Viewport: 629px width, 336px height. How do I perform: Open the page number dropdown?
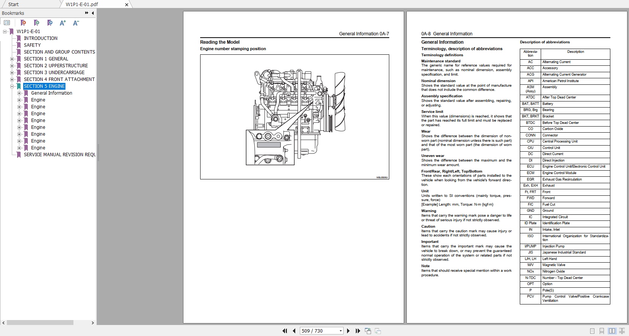[341, 331]
